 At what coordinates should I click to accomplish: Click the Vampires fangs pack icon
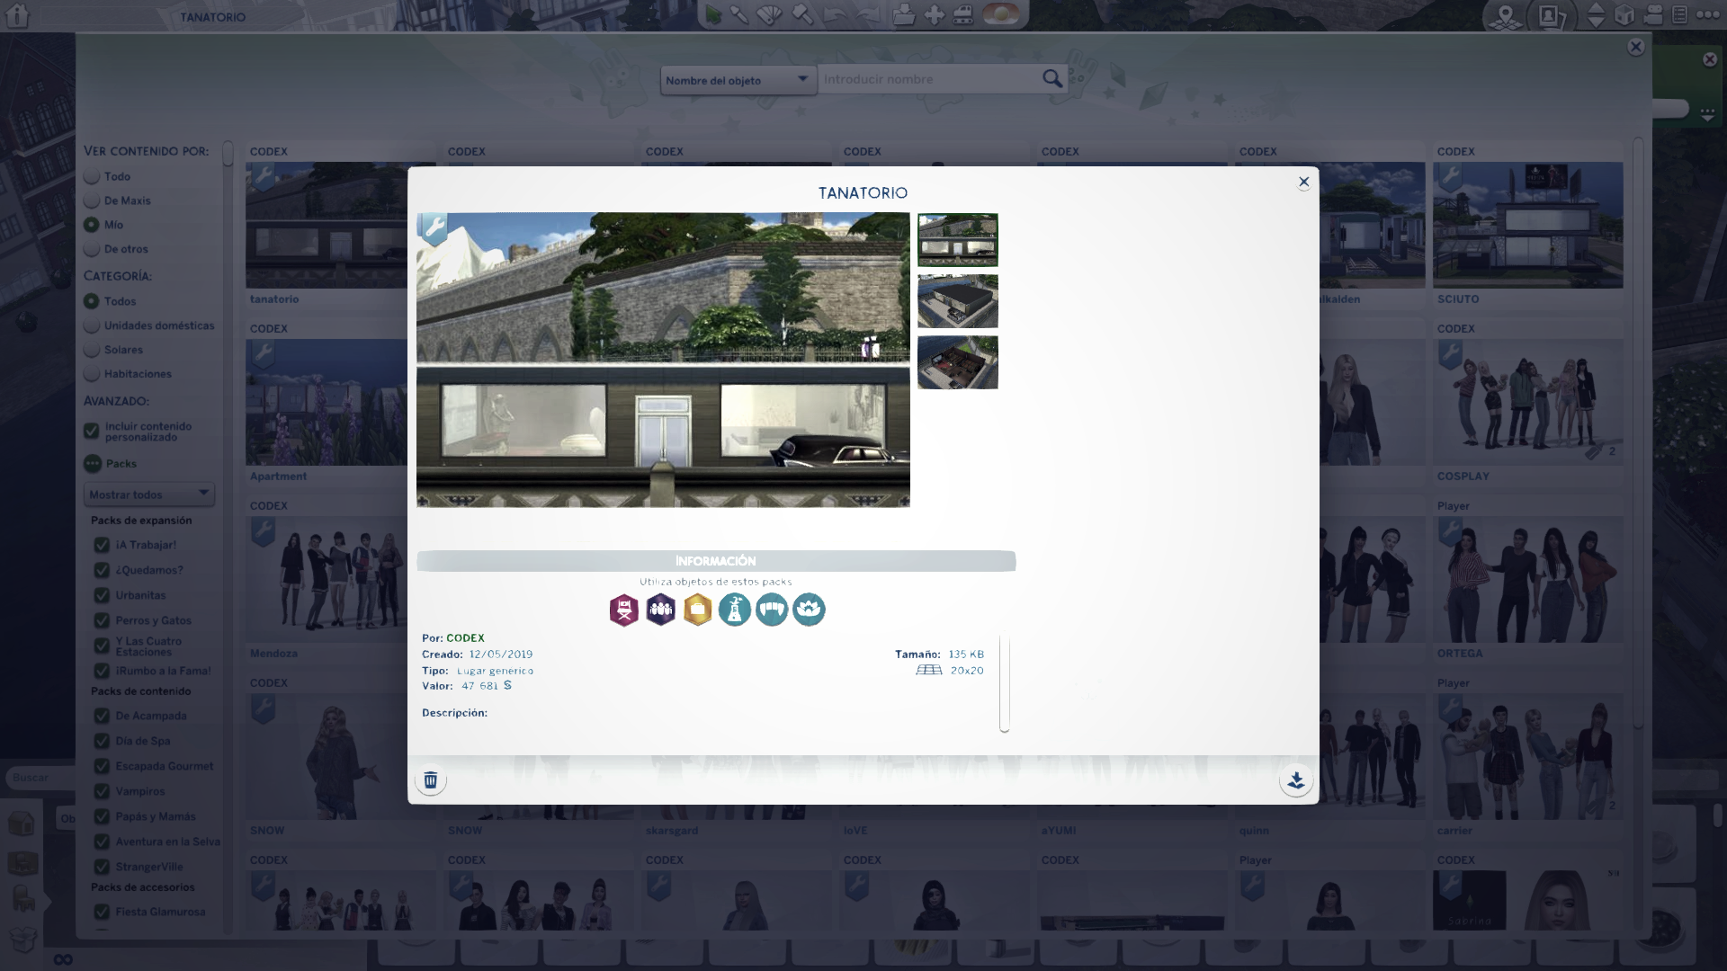point(772,610)
